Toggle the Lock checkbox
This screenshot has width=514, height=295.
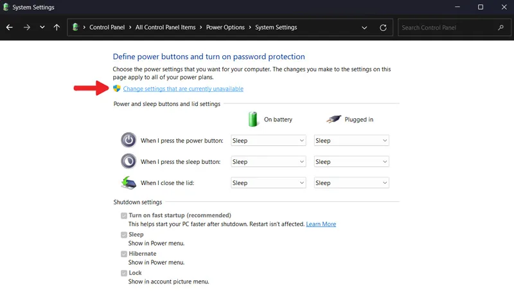[x=124, y=273]
